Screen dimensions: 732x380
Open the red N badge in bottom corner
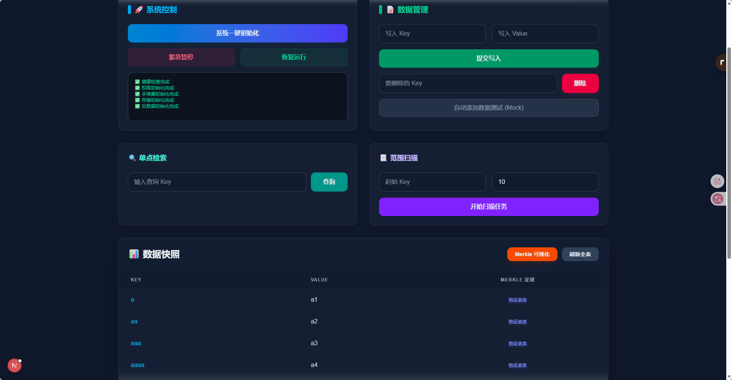(15, 365)
